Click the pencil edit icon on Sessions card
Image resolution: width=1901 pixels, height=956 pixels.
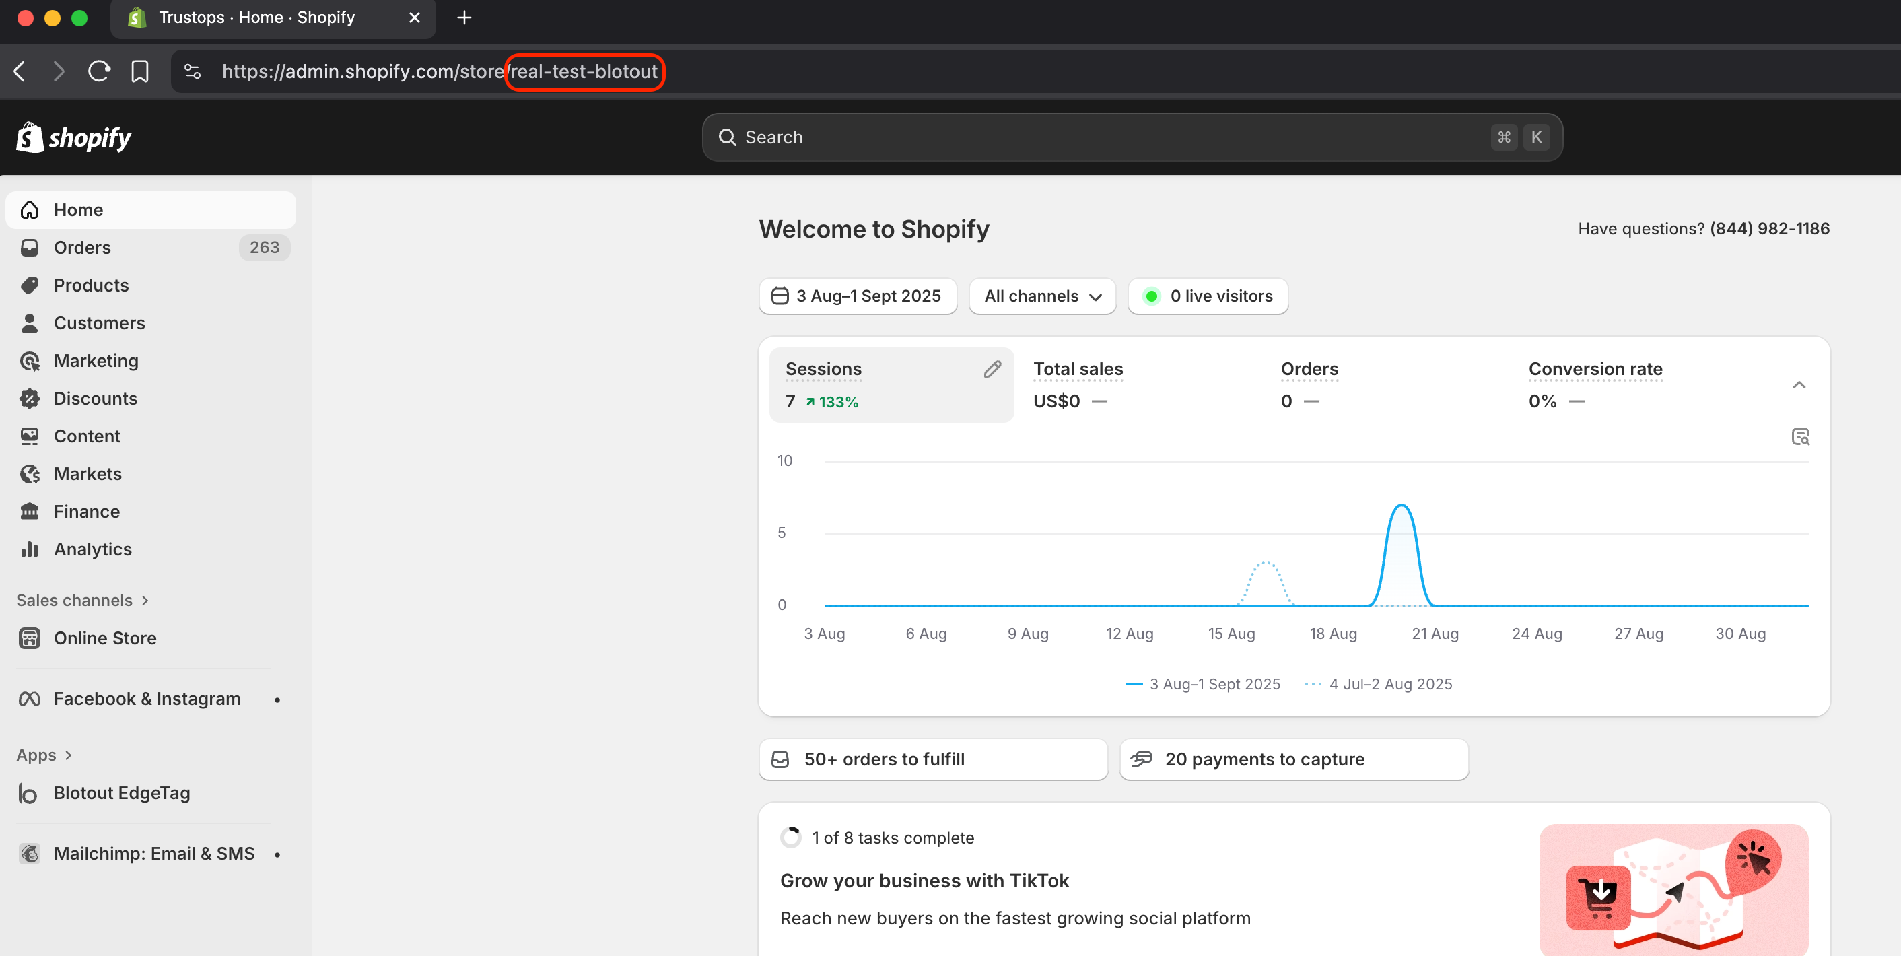click(x=992, y=369)
